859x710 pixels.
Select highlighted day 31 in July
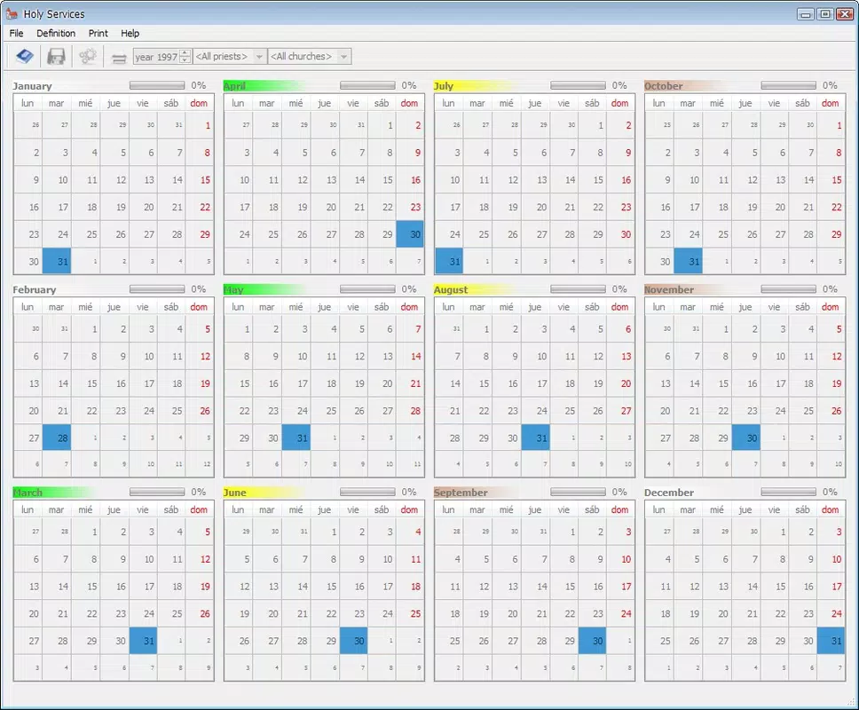[x=449, y=261]
